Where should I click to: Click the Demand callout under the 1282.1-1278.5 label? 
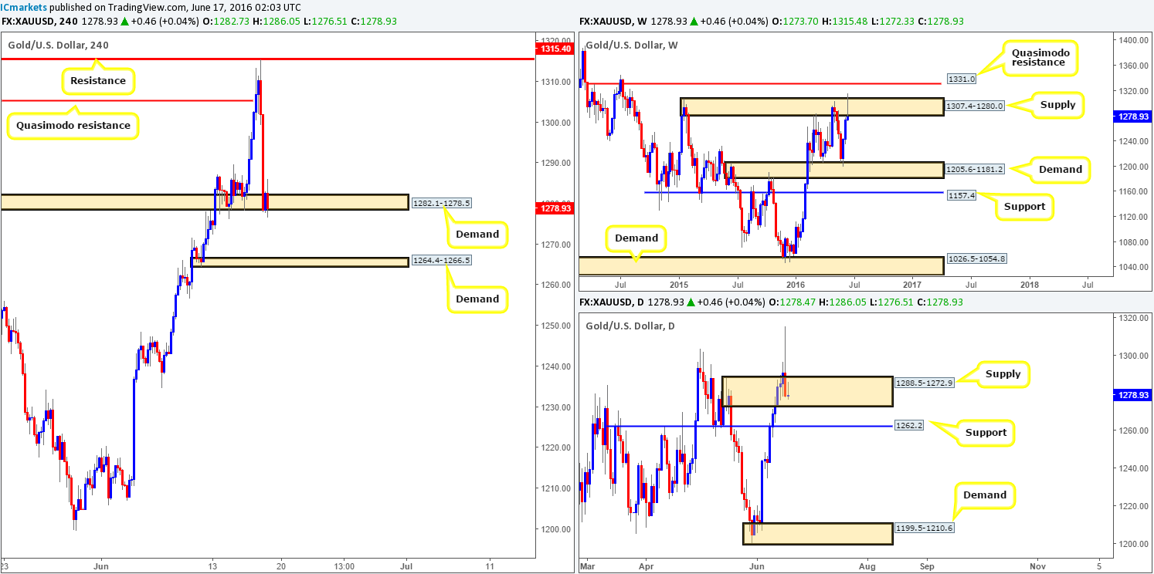point(477,234)
